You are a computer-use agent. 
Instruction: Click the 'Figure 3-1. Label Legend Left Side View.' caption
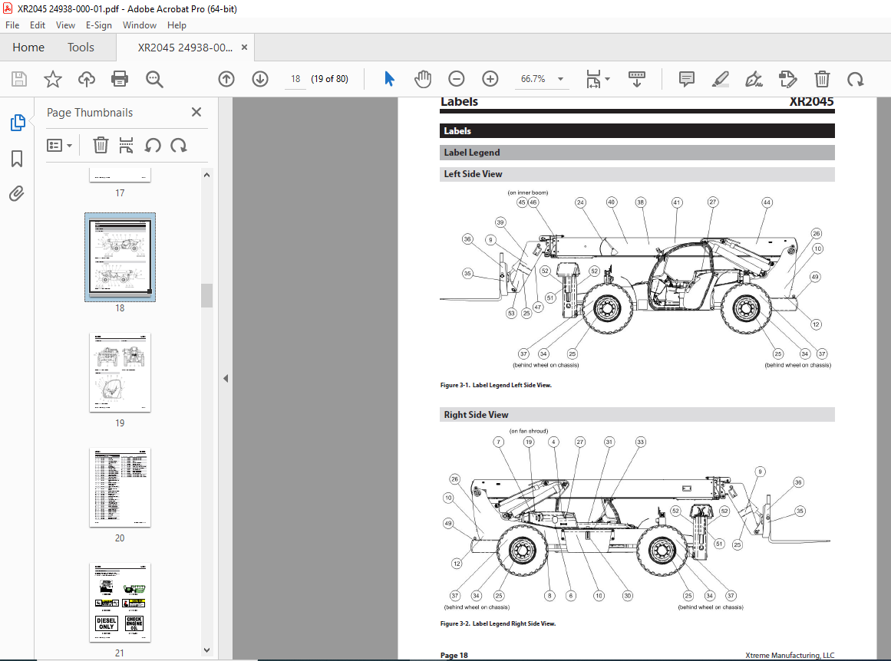pyautogui.click(x=496, y=385)
